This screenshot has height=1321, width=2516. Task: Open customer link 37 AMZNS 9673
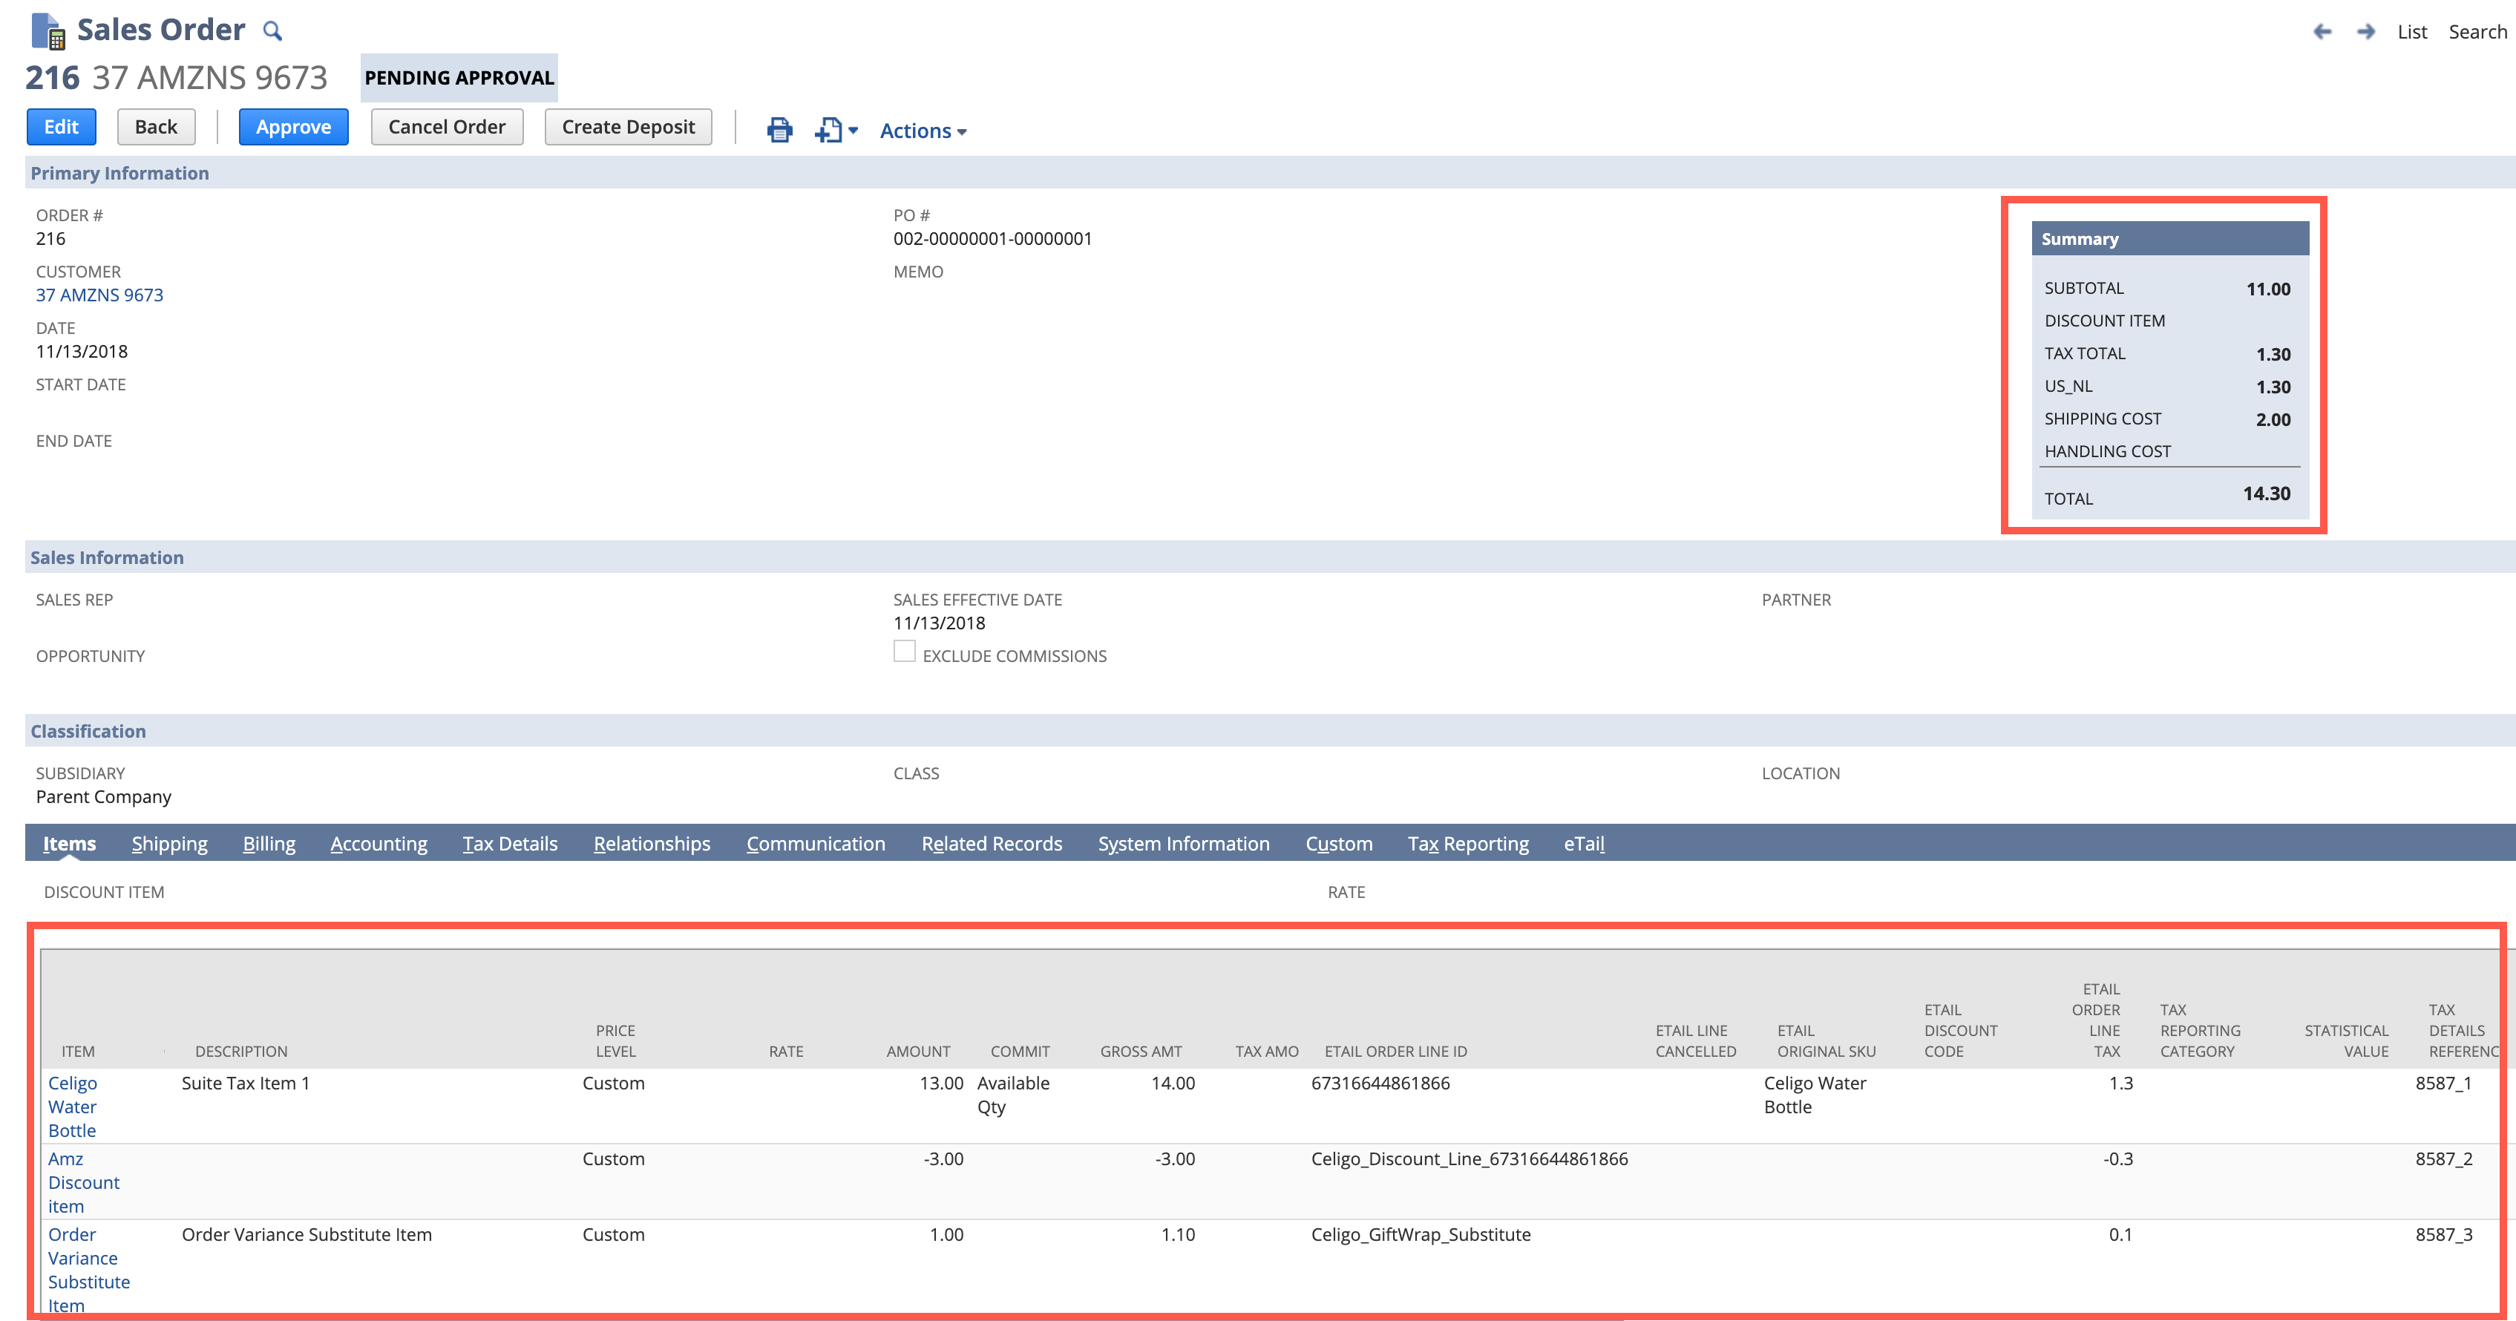pyautogui.click(x=99, y=295)
